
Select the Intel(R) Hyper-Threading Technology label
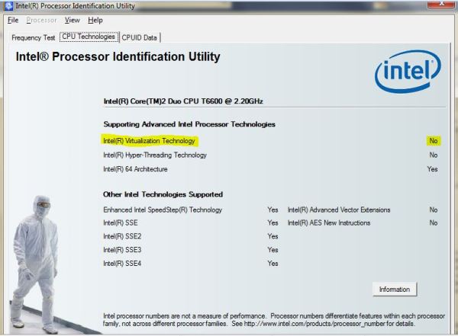pyautogui.click(x=154, y=155)
